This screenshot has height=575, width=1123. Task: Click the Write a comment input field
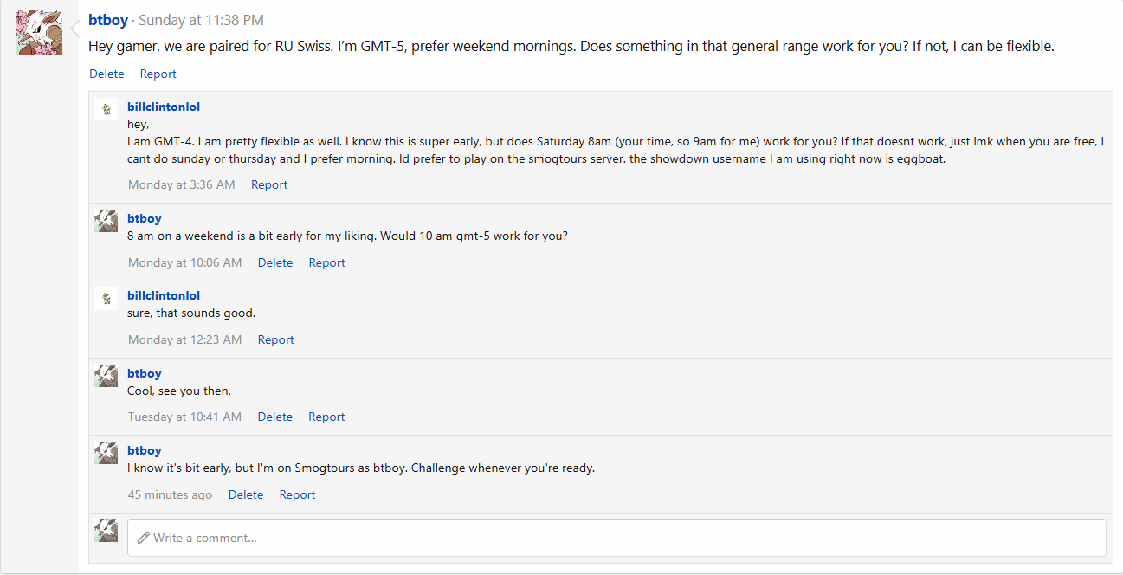click(x=616, y=538)
